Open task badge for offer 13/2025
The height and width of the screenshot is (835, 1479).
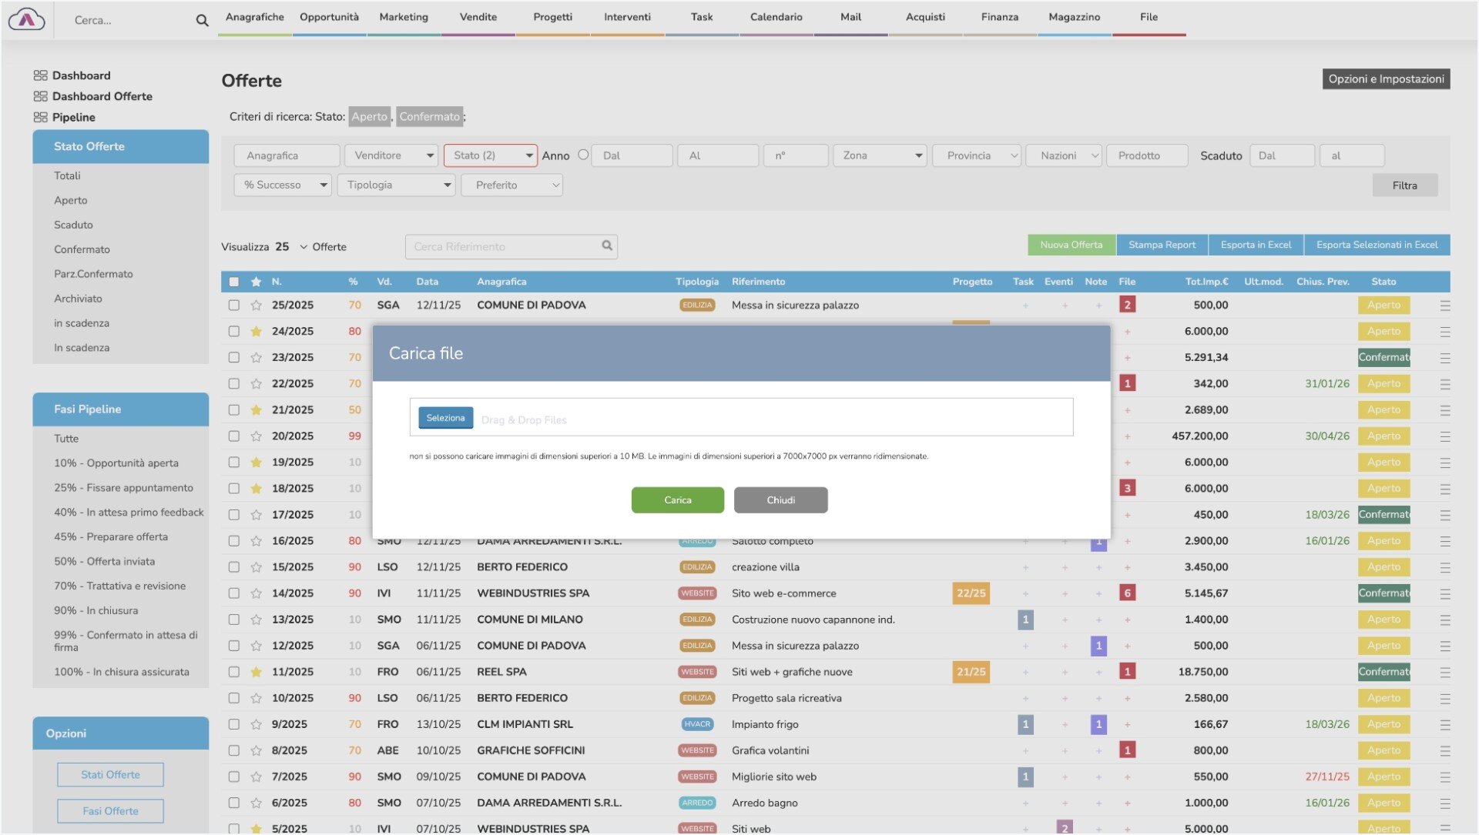pos(1025,620)
